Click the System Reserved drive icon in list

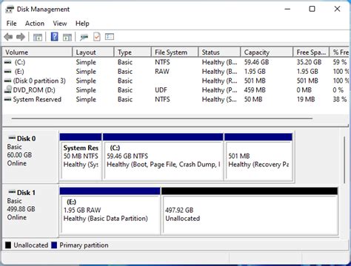click(x=8, y=100)
